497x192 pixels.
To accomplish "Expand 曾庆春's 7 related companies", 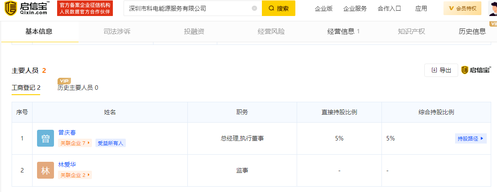I will 75,143.
